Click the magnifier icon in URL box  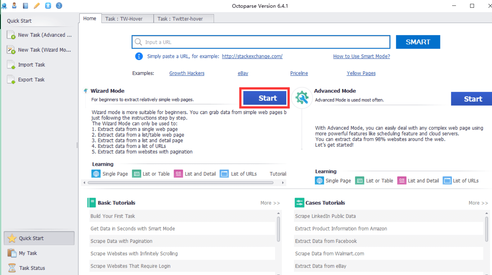point(138,42)
